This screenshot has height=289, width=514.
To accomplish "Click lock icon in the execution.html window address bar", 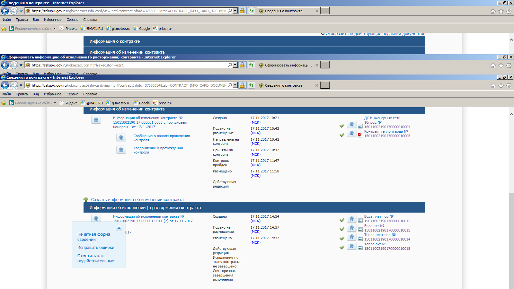I will click(243, 65).
